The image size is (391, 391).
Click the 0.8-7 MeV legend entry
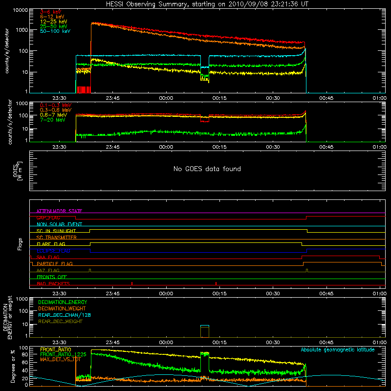[54, 115]
